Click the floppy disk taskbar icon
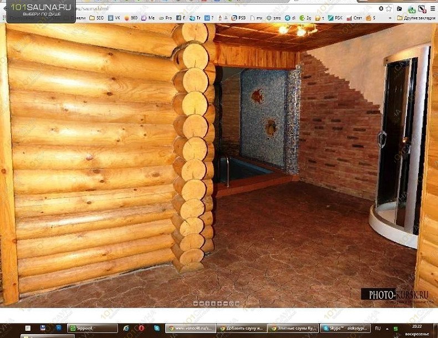Image resolution: width=438 pixels, height=338 pixels. [43, 328]
